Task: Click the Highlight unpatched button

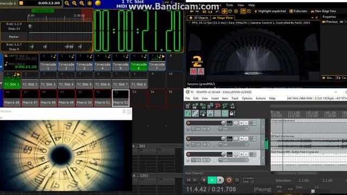Action: [x=270, y=11]
